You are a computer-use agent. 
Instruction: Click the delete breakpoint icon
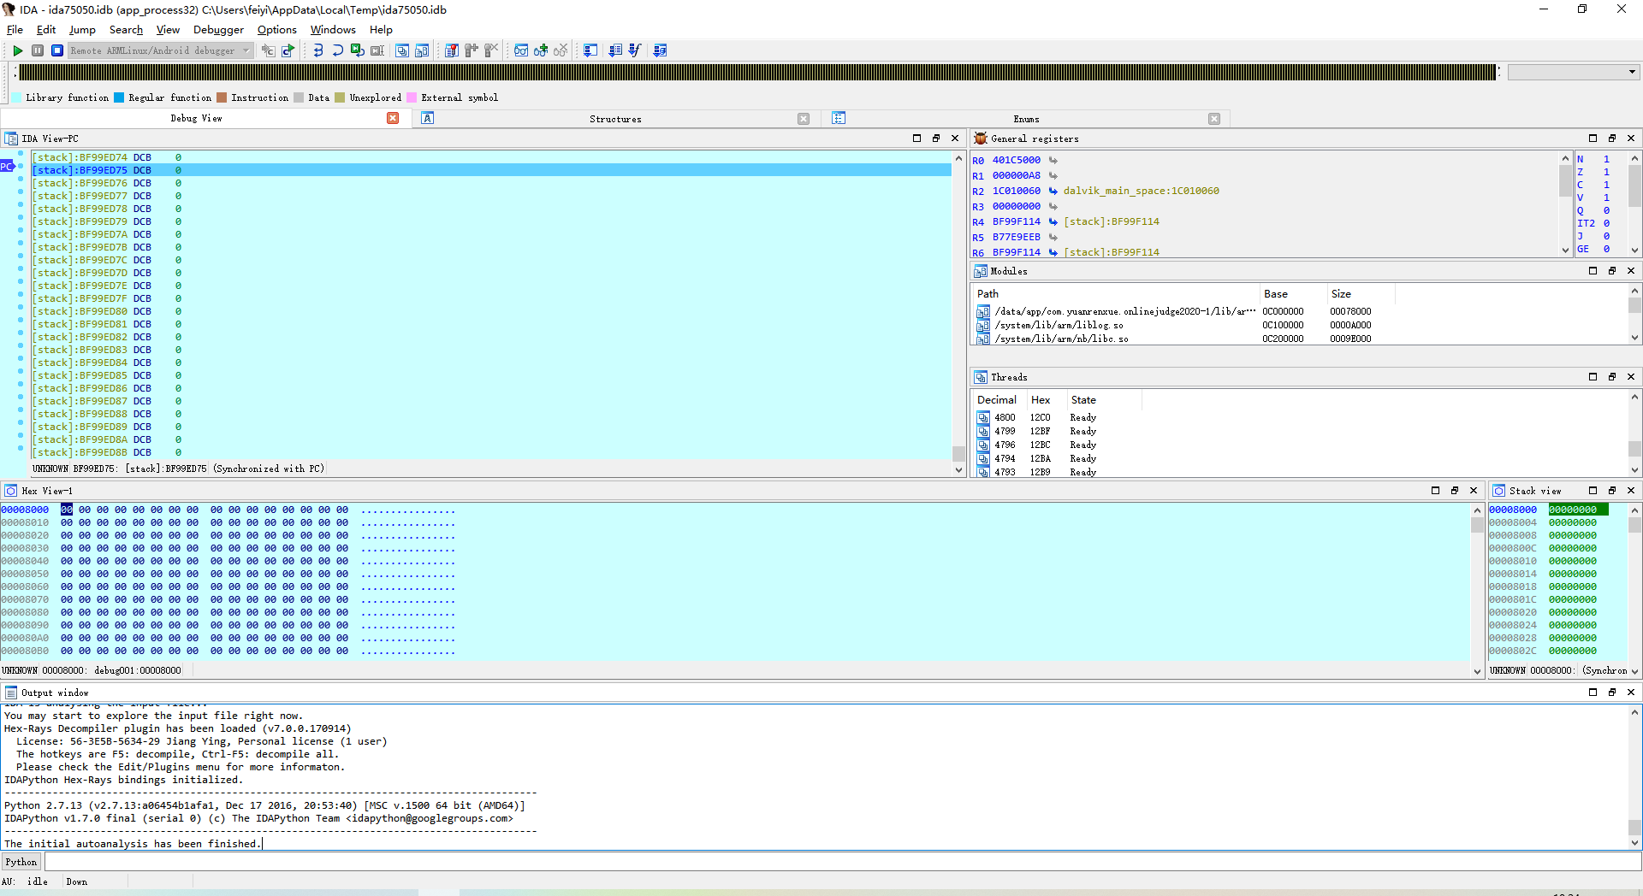pyautogui.click(x=491, y=50)
